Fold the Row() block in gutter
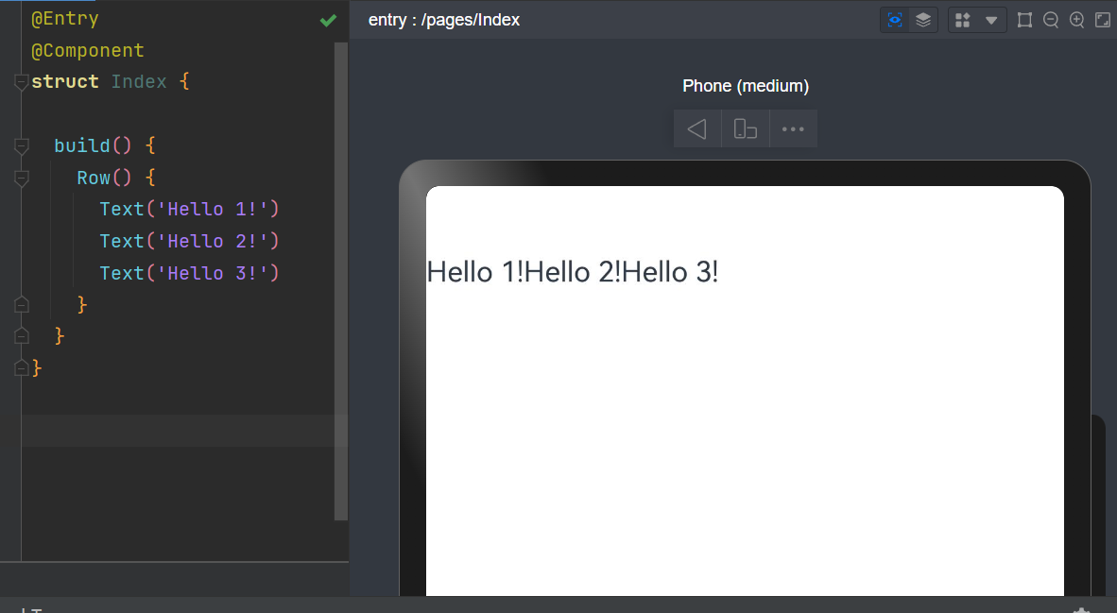The height and width of the screenshot is (613, 1117). point(22,179)
